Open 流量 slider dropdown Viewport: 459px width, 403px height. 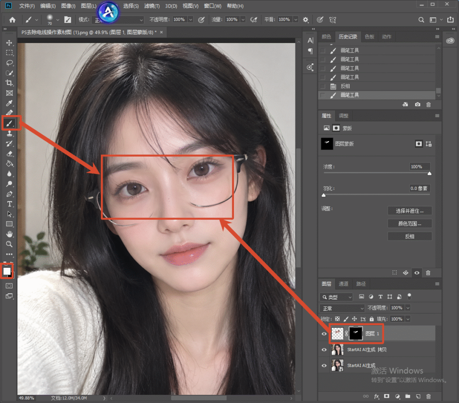[243, 20]
